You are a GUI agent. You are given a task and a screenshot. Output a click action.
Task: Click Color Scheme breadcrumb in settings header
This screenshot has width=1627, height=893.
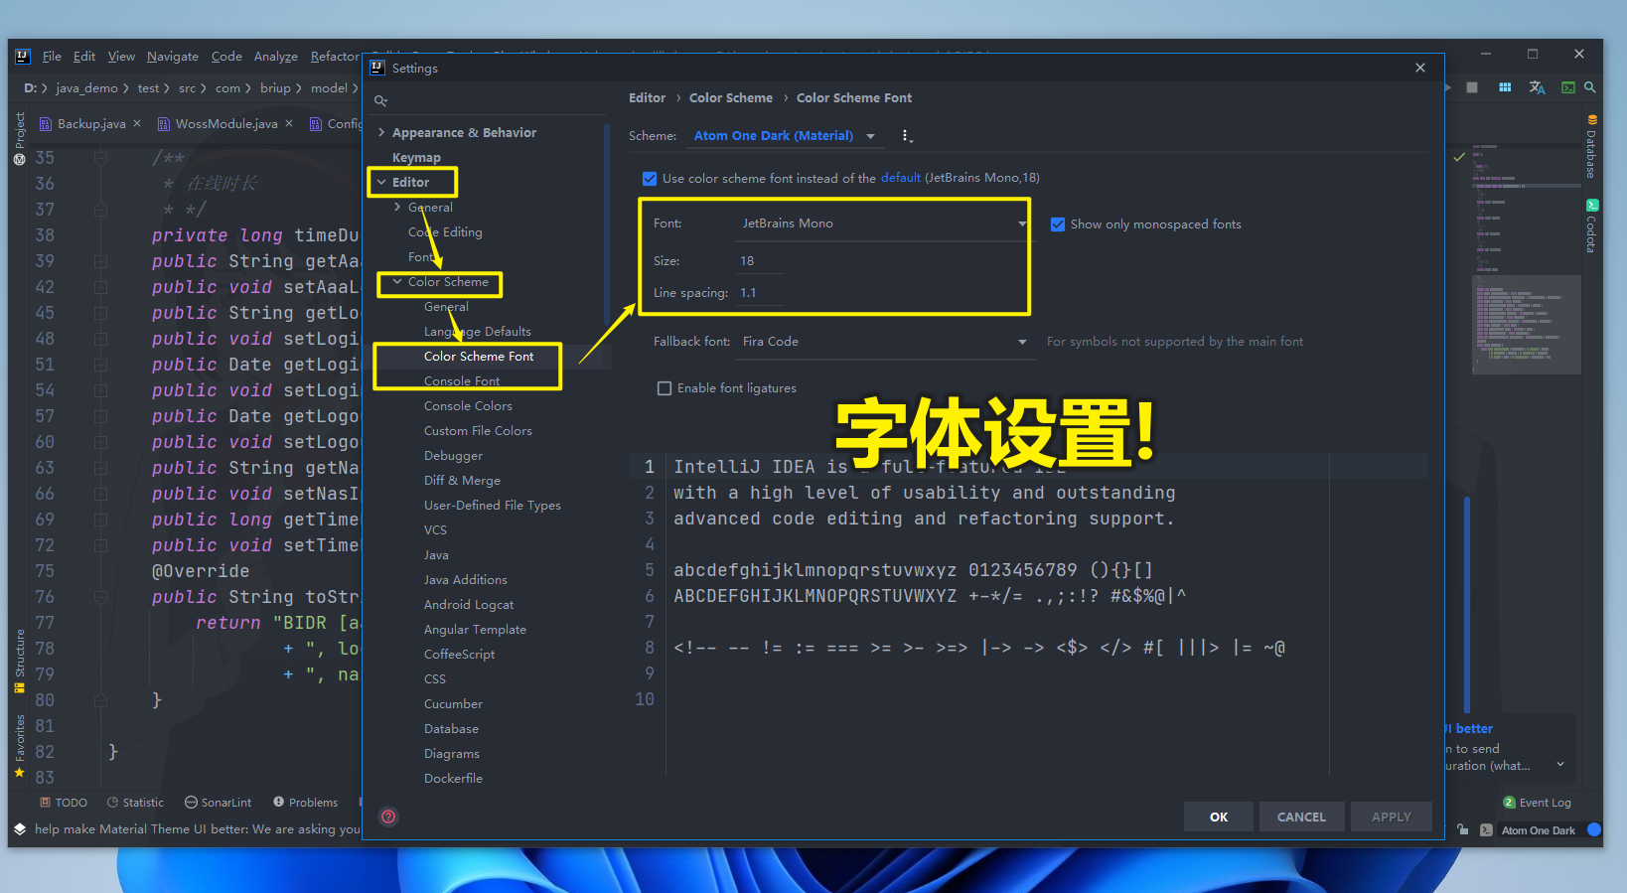(731, 98)
